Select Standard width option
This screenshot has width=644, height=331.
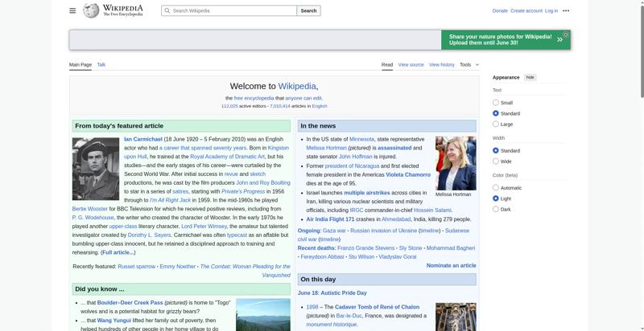pos(496,150)
